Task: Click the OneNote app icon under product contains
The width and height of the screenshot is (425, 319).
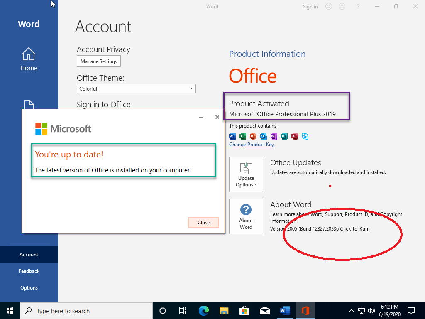Action: [x=274, y=136]
